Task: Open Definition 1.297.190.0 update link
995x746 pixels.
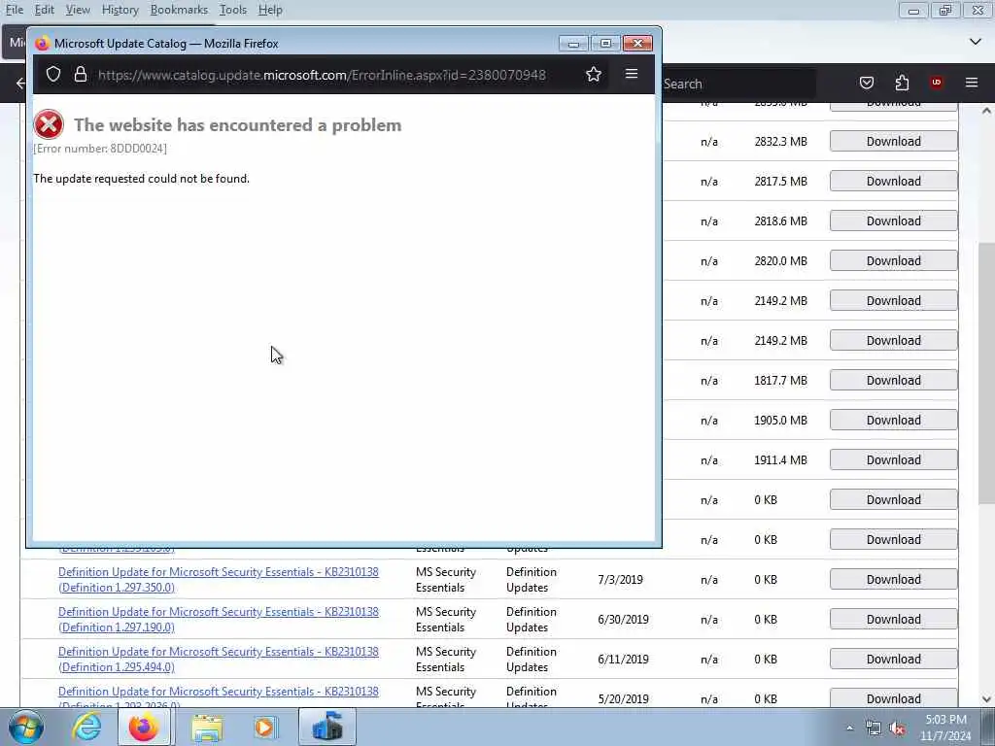Action: tap(219, 620)
